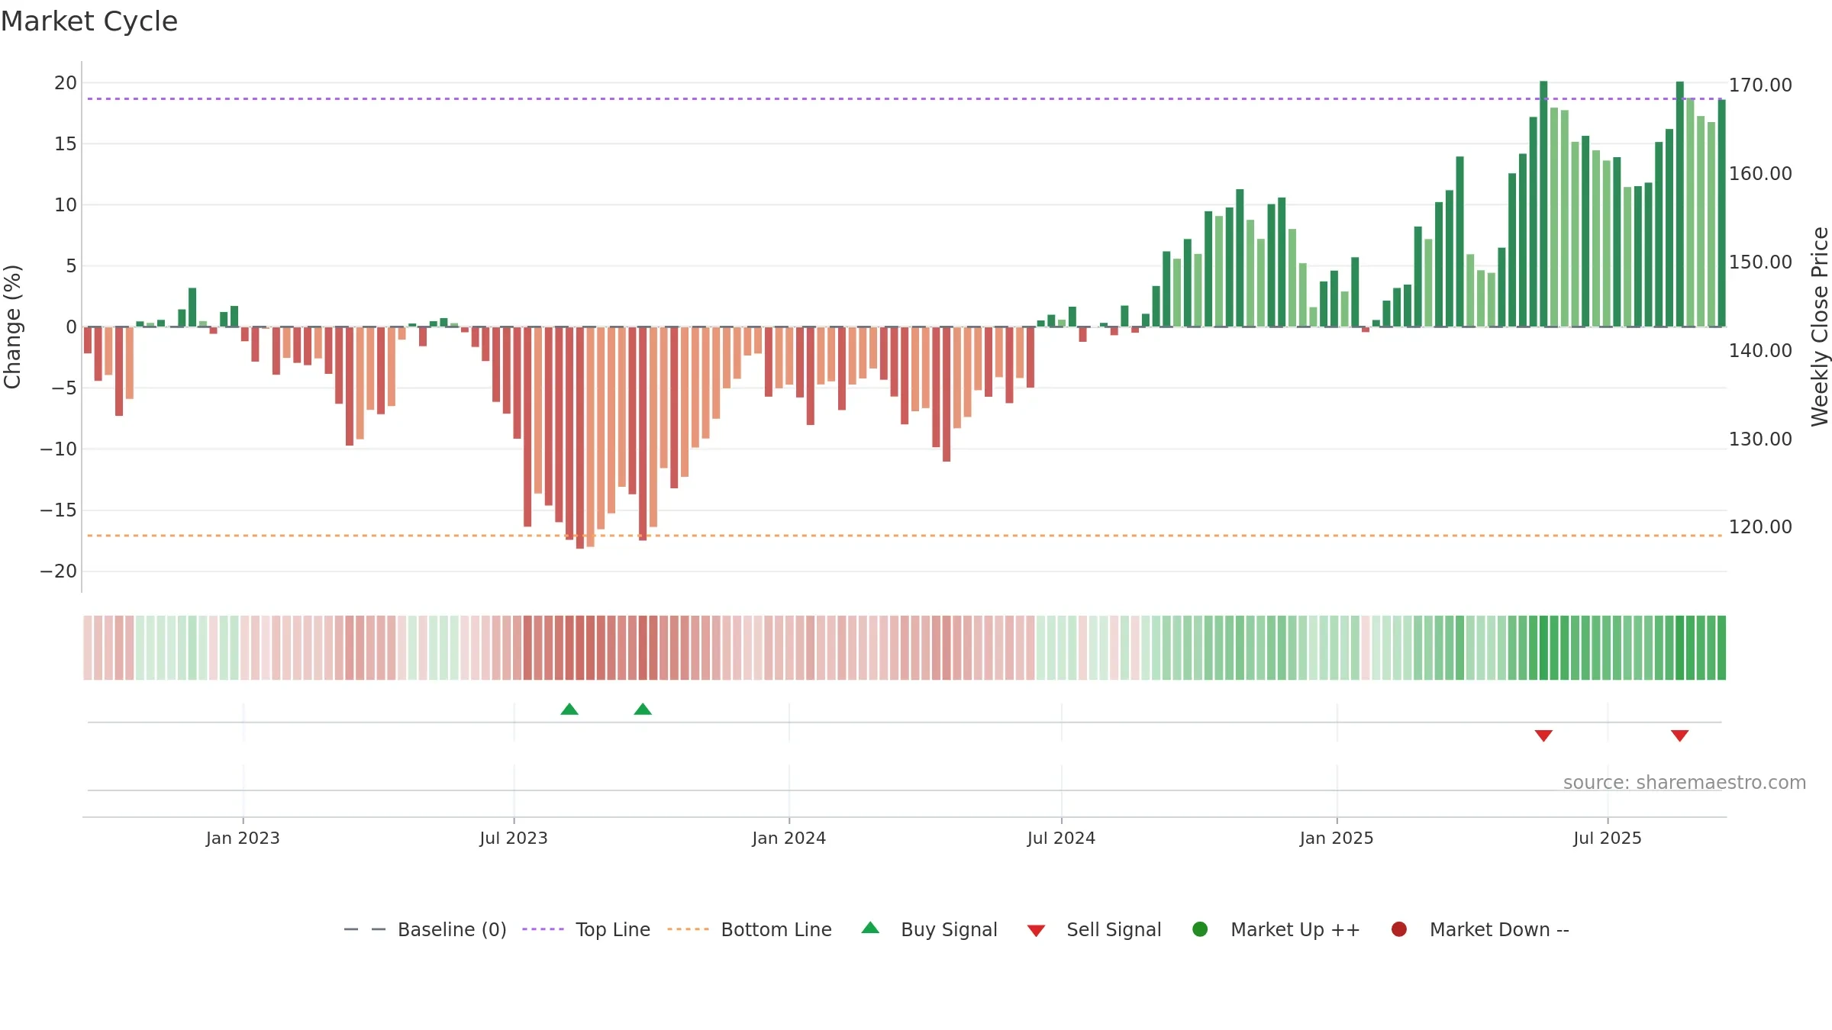Click the Market Cycle chart title

[x=89, y=21]
